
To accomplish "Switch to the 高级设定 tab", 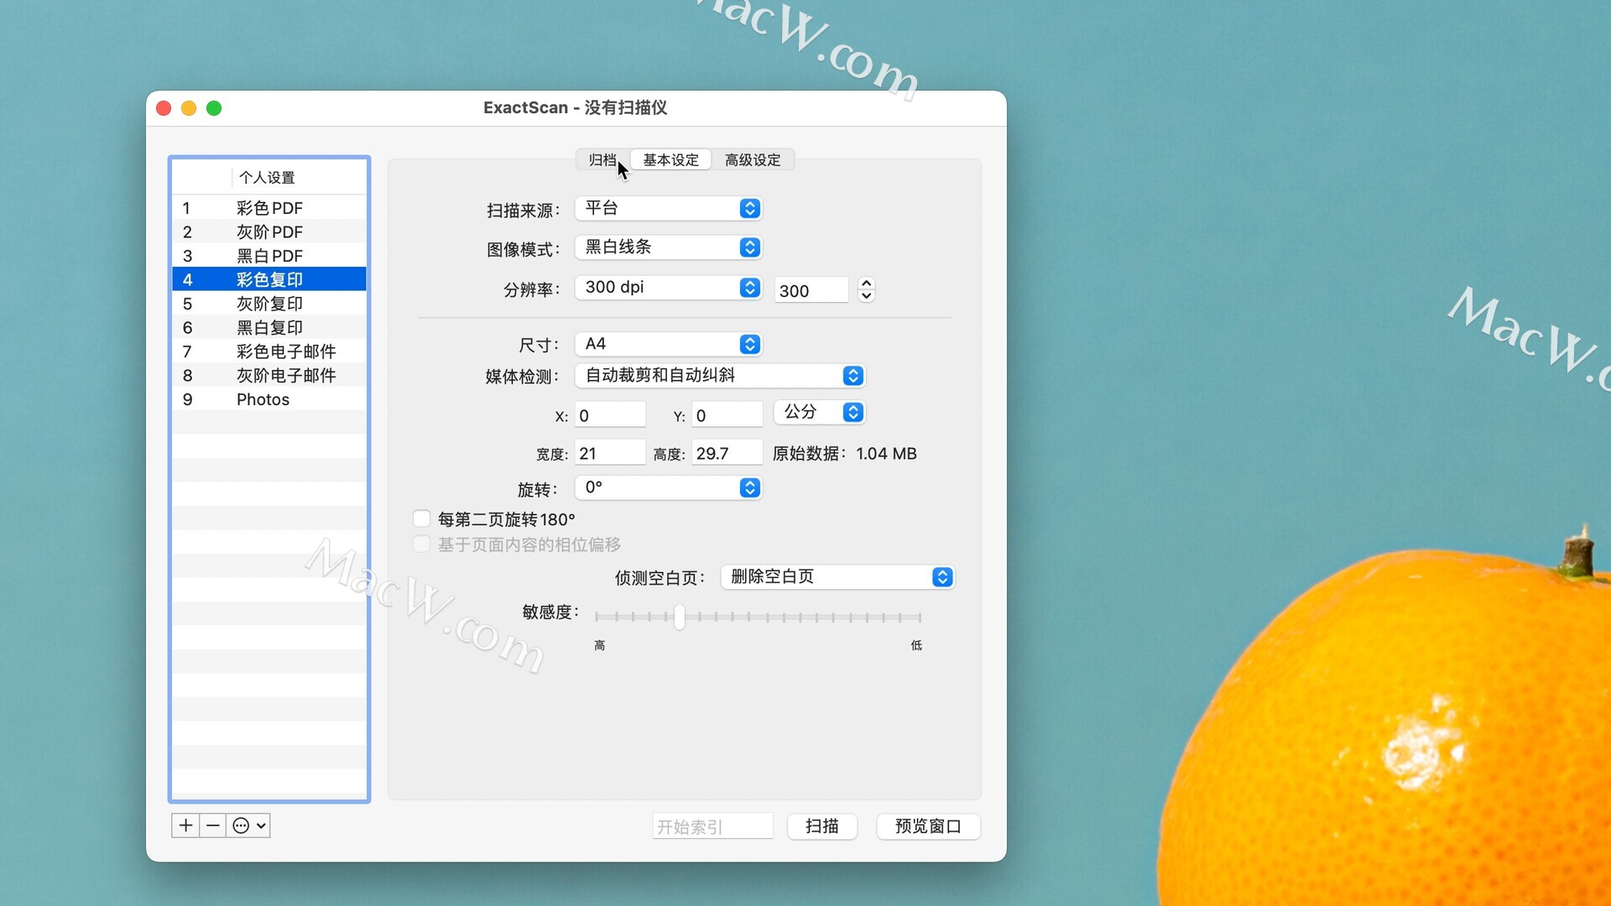I will pos(753,159).
